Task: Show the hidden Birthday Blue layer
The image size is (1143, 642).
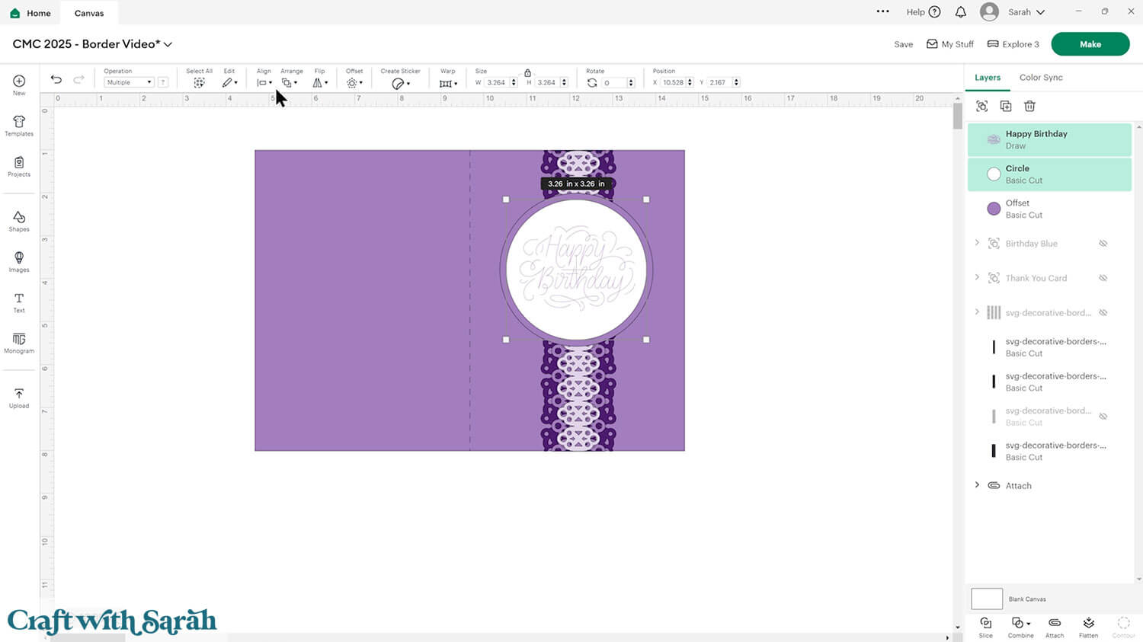Action: click(1103, 244)
